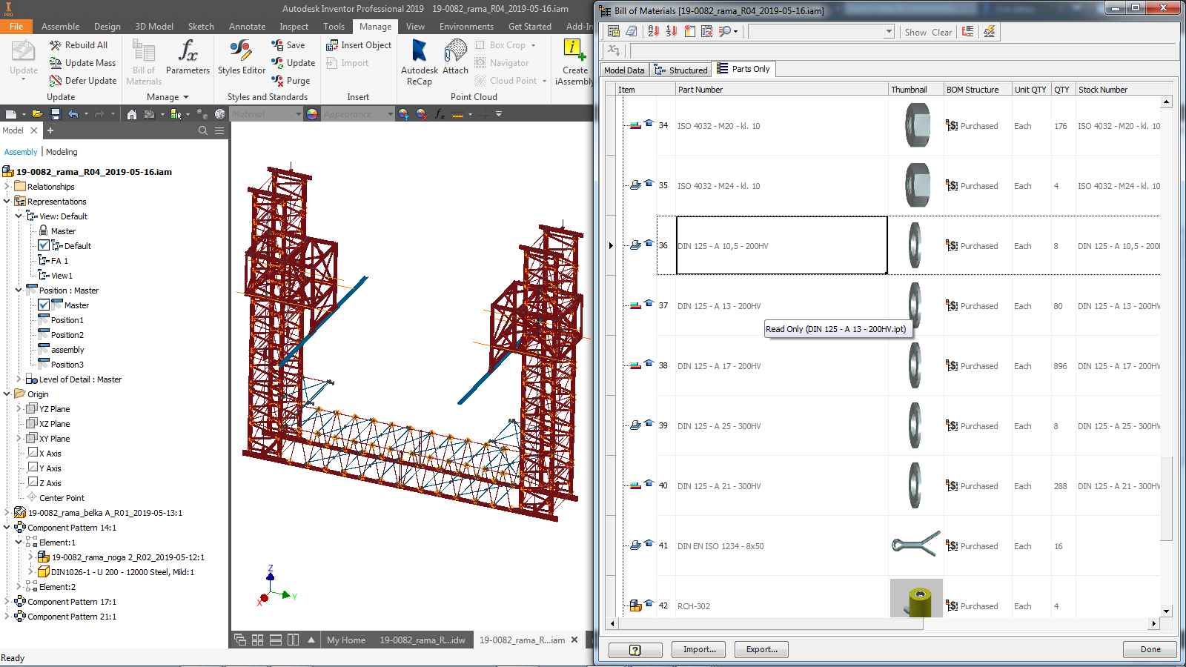Open the Assemble ribbon tab
The image size is (1186, 667).
tap(60, 26)
